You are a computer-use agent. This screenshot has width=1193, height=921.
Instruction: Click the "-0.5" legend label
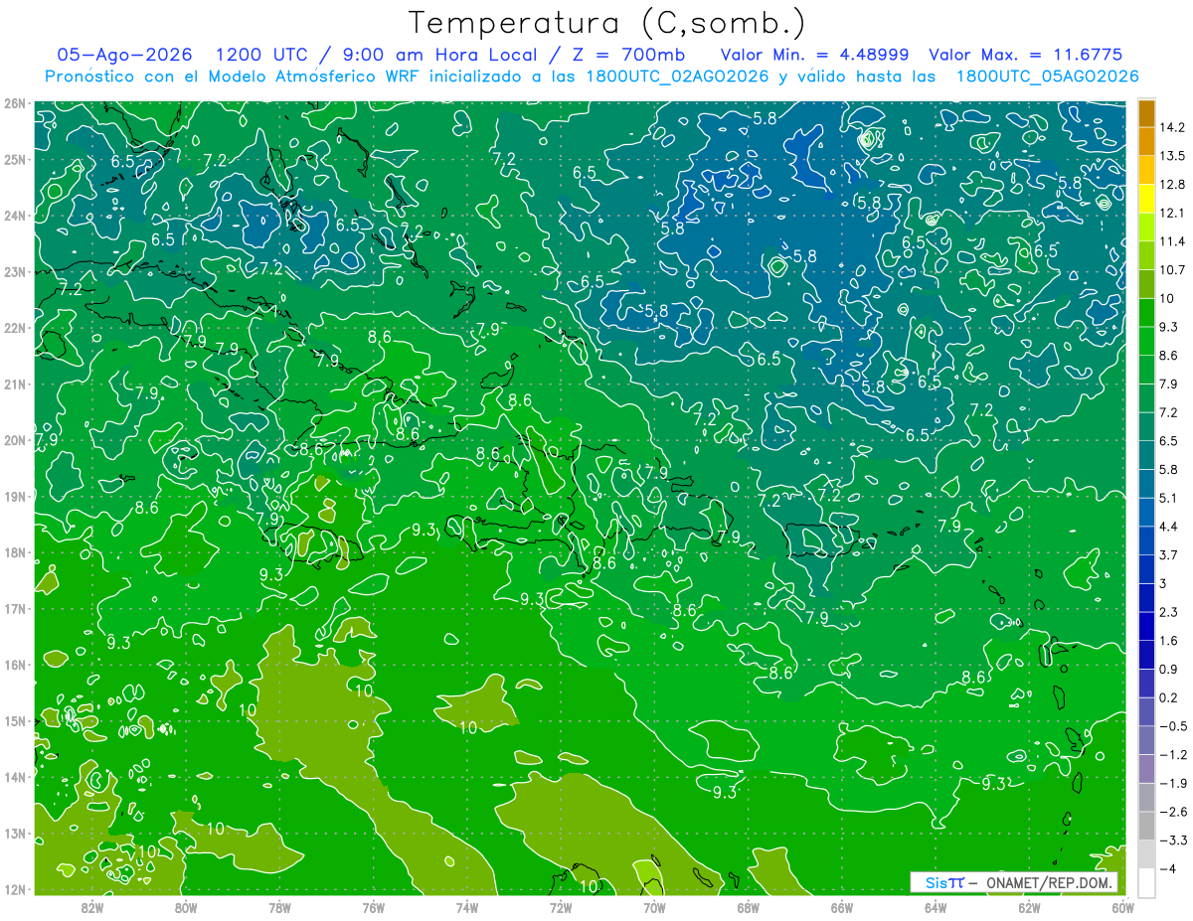coord(1172,725)
